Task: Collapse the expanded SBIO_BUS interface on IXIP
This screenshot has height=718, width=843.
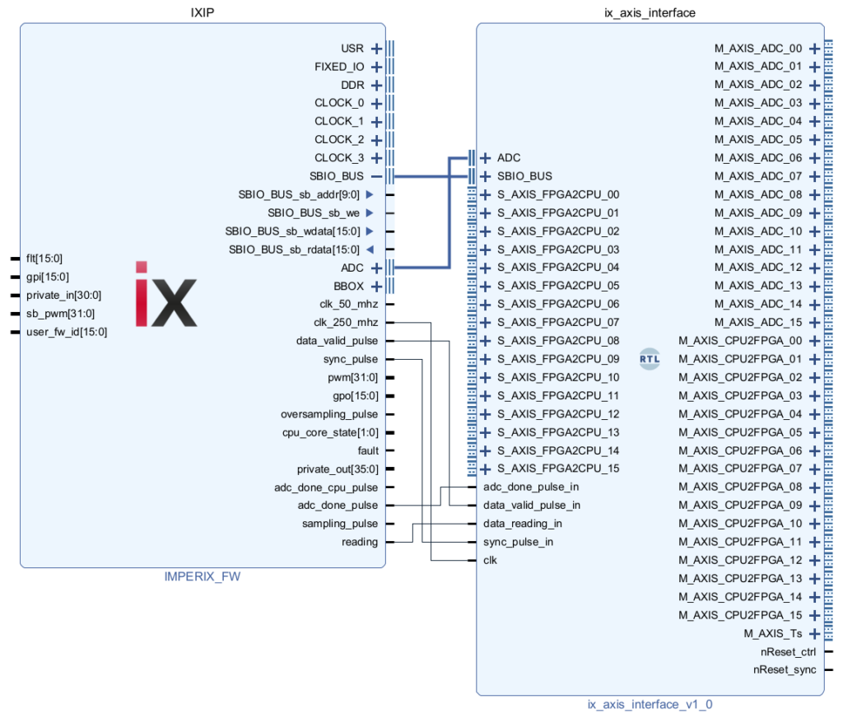Action: tap(376, 176)
